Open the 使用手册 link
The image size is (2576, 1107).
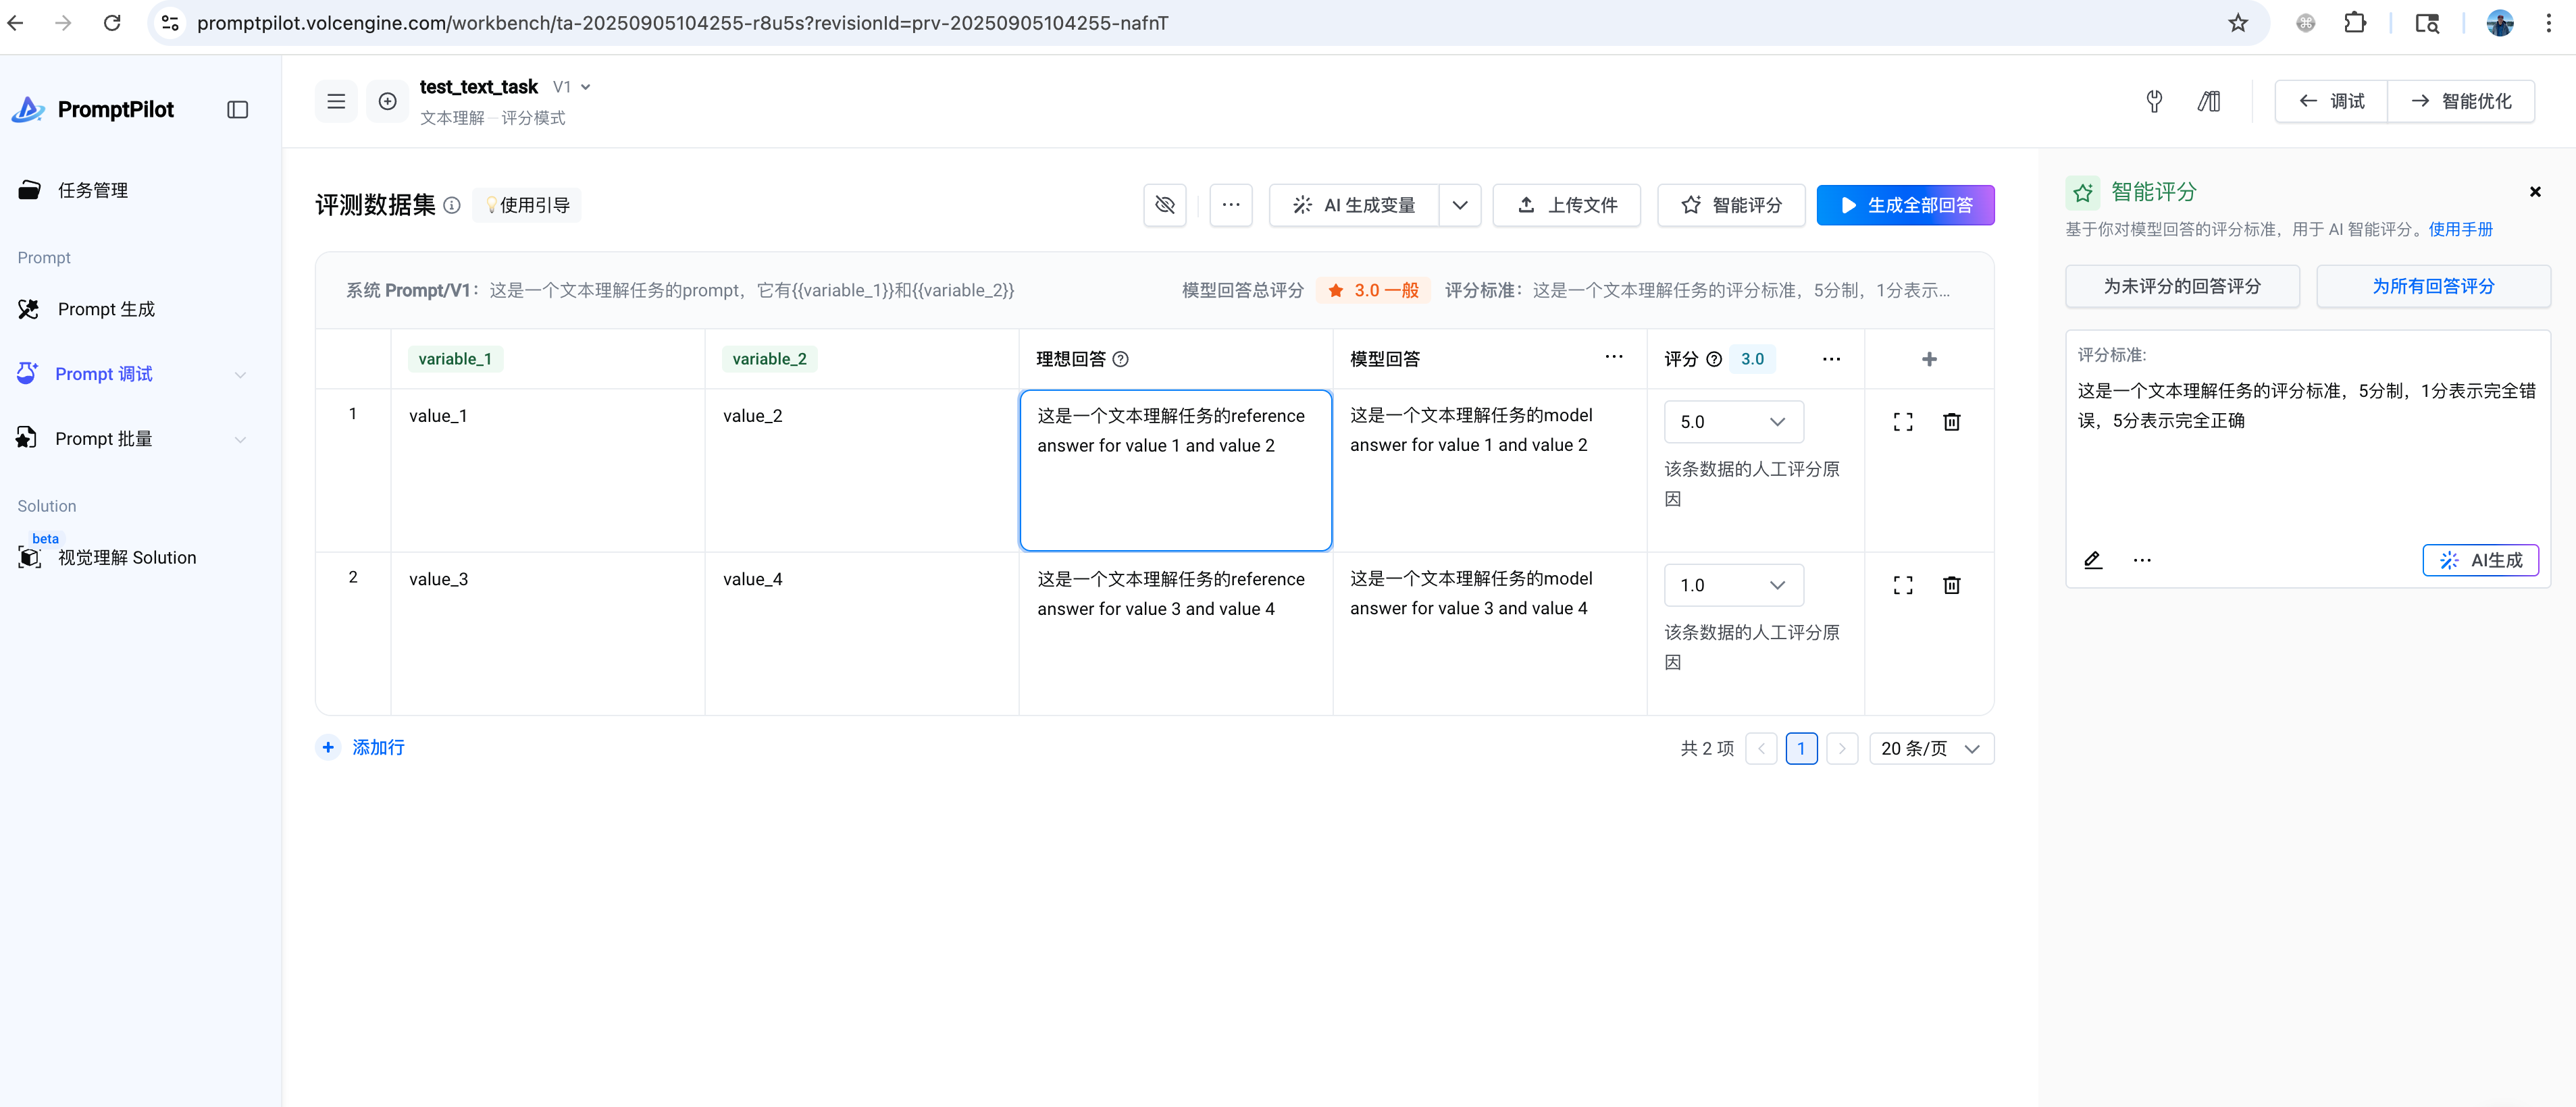(x=2460, y=229)
